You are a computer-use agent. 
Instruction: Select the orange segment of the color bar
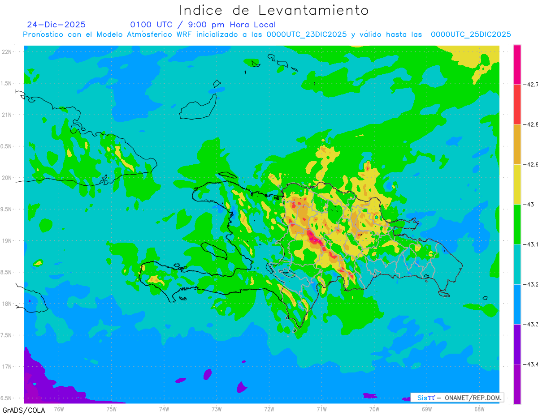517,144
